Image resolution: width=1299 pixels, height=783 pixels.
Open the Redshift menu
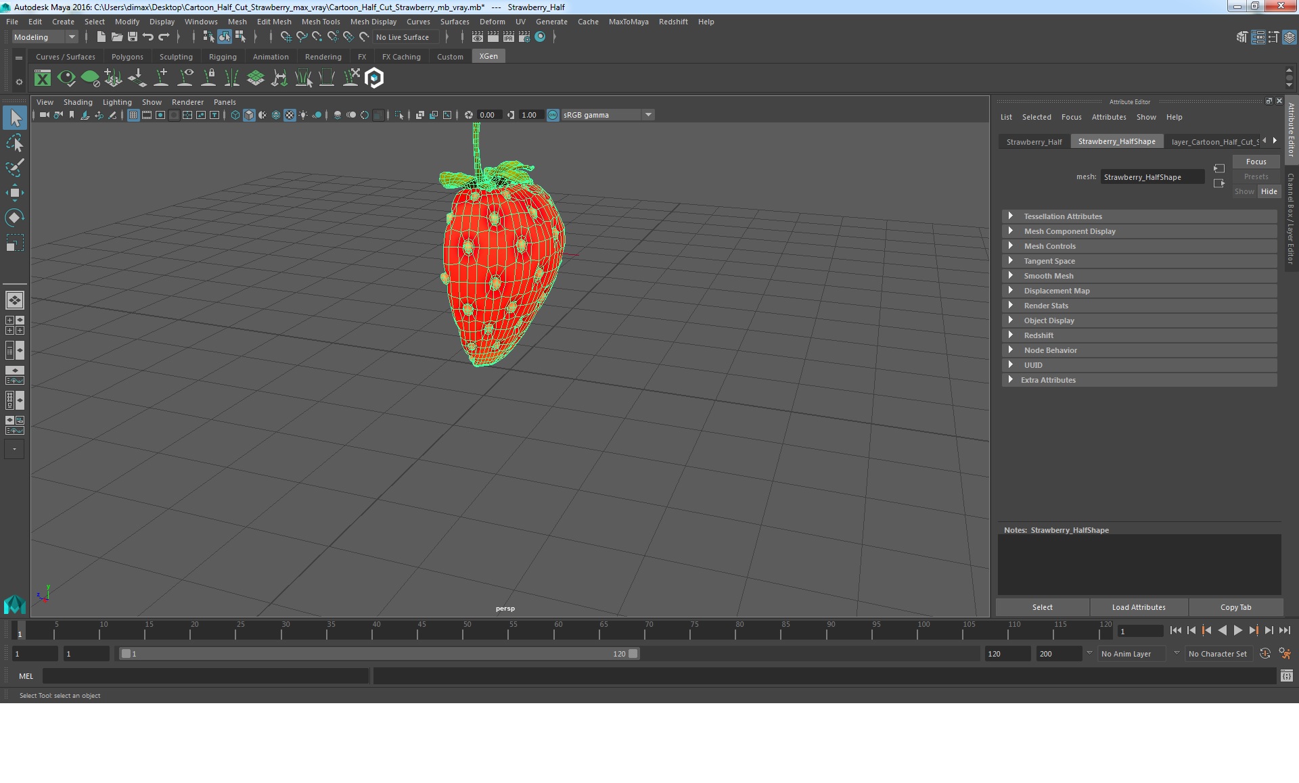(x=673, y=22)
